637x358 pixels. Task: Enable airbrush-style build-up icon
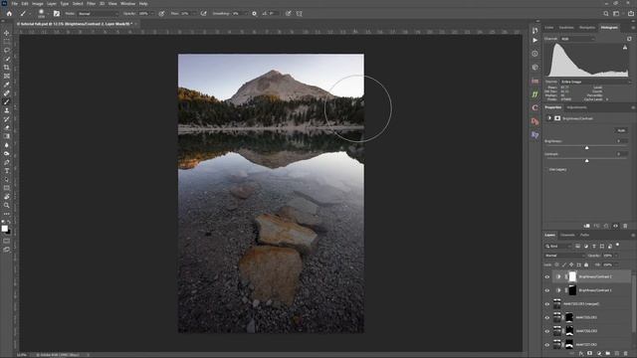tap(203, 13)
